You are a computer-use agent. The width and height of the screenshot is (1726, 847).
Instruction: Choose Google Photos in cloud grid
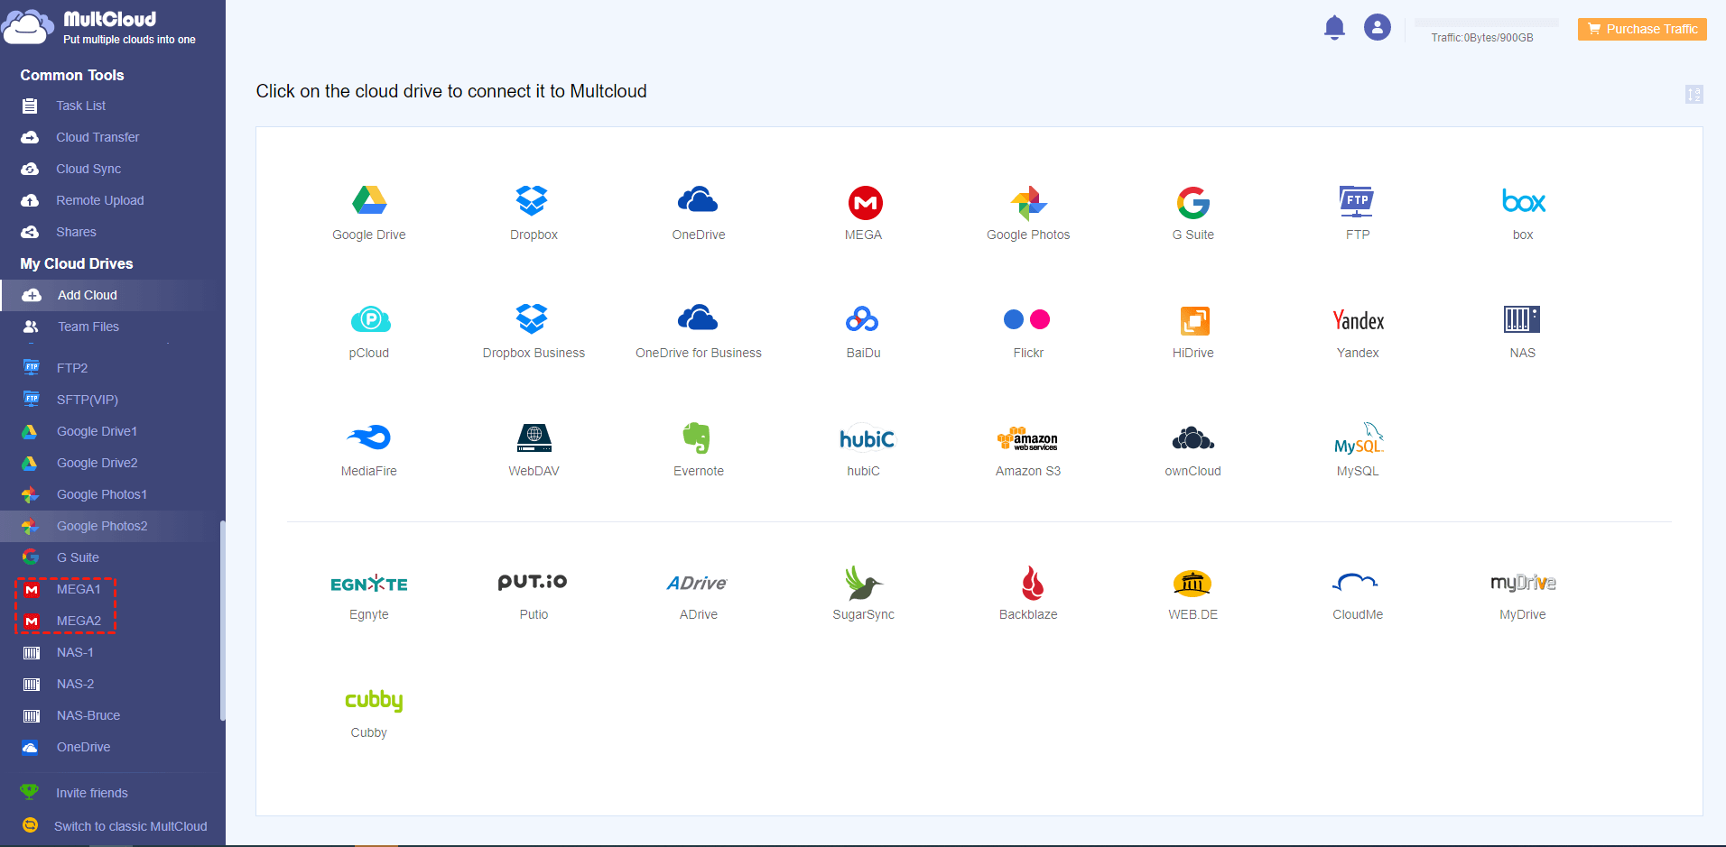click(x=1028, y=213)
